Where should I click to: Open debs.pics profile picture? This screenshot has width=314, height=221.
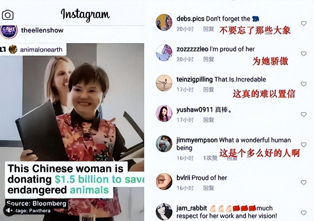click(164, 22)
